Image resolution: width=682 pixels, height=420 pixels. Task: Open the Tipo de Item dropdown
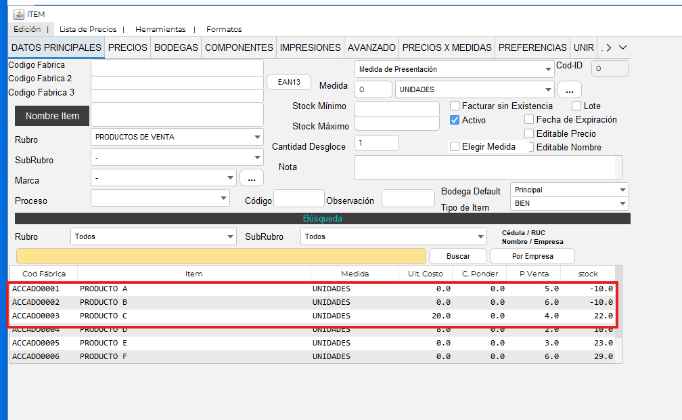(622, 204)
